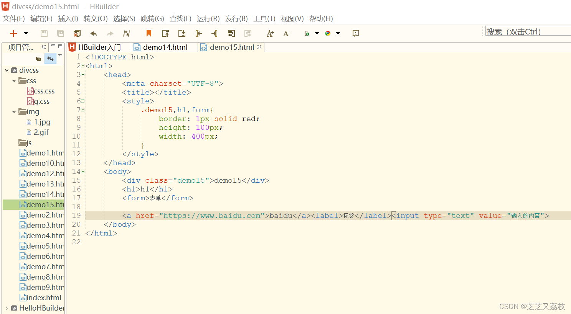Click the Save All icon in the toolbar

click(61, 33)
